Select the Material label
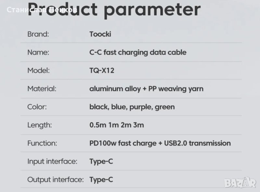260x192 pixels. (x=42, y=88)
